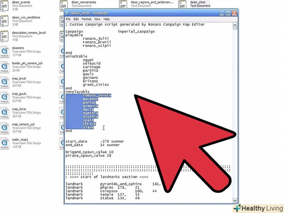Select descr_regions_and_settlements document icon
Screen dimensions: 284x213
pyautogui.click(x=123, y=4)
